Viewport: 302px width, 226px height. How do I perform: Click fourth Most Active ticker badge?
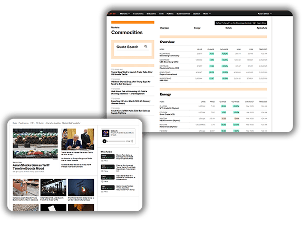108,188
